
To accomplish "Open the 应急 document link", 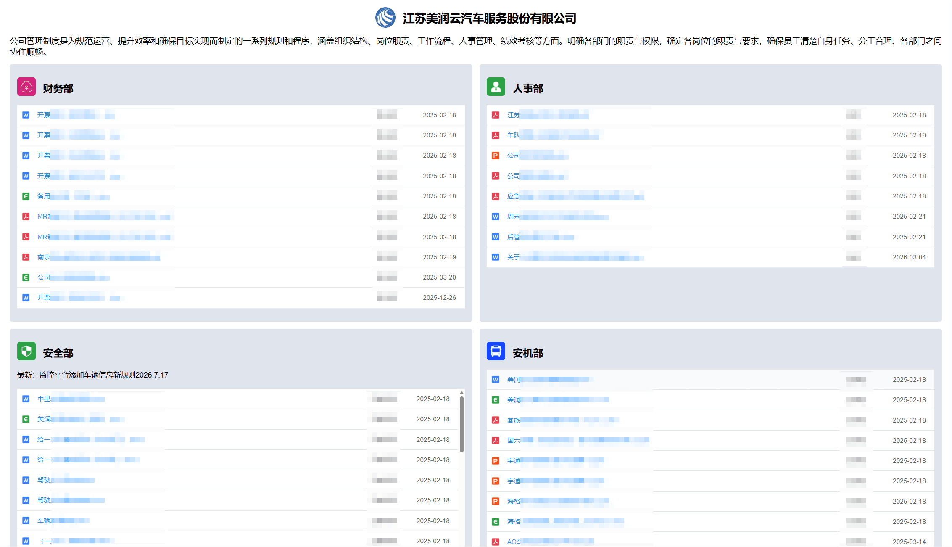I will coord(575,196).
